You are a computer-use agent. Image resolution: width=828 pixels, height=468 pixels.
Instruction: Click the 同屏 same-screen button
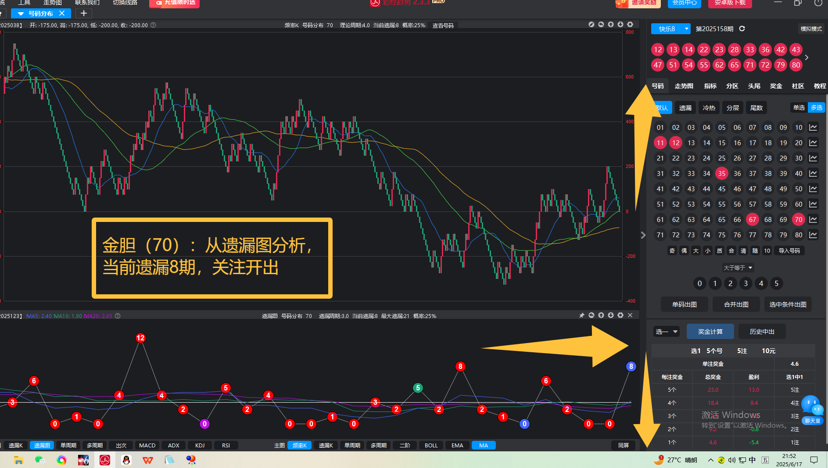pos(624,445)
